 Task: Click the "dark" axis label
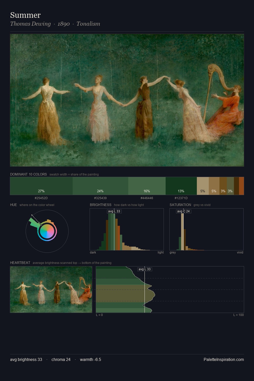pyautogui.click(x=93, y=252)
